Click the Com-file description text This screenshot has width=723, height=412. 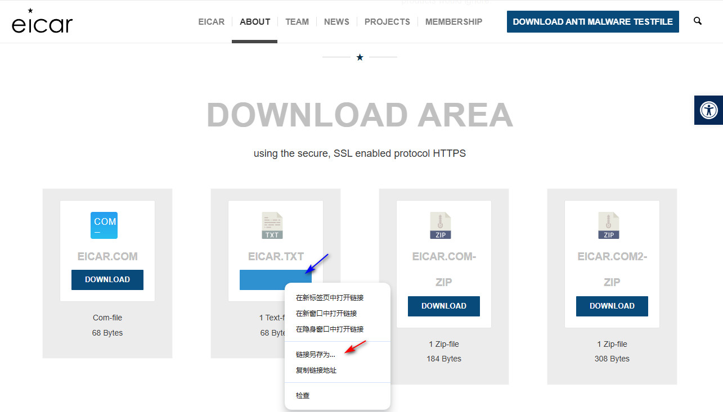[107, 318]
